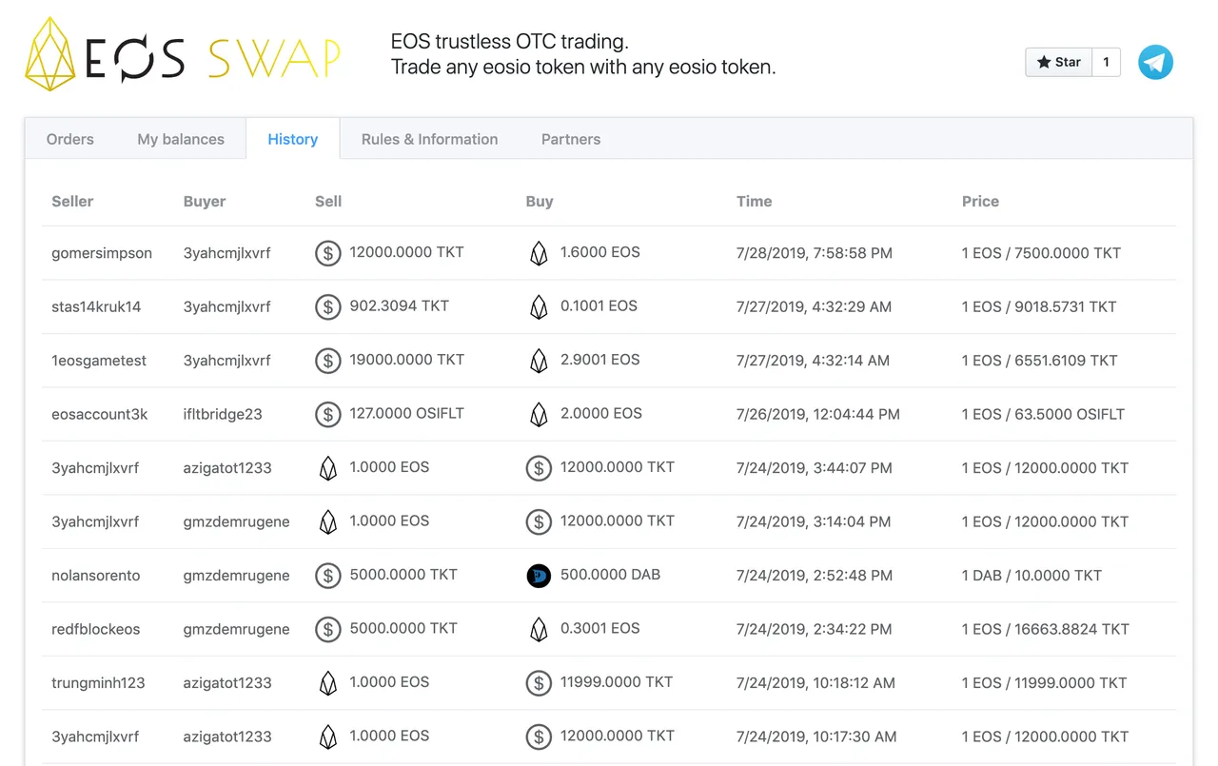Select seller gomersimpson
The image size is (1218, 766).
coord(102,253)
